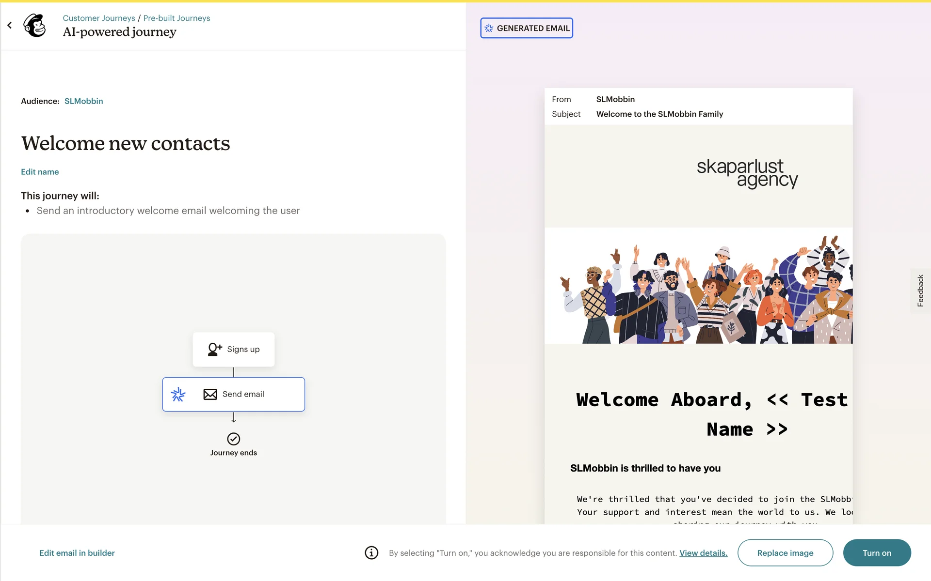Click the crowd illustration in email preview
Viewport: 931px width, 581px height.
click(x=698, y=290)
